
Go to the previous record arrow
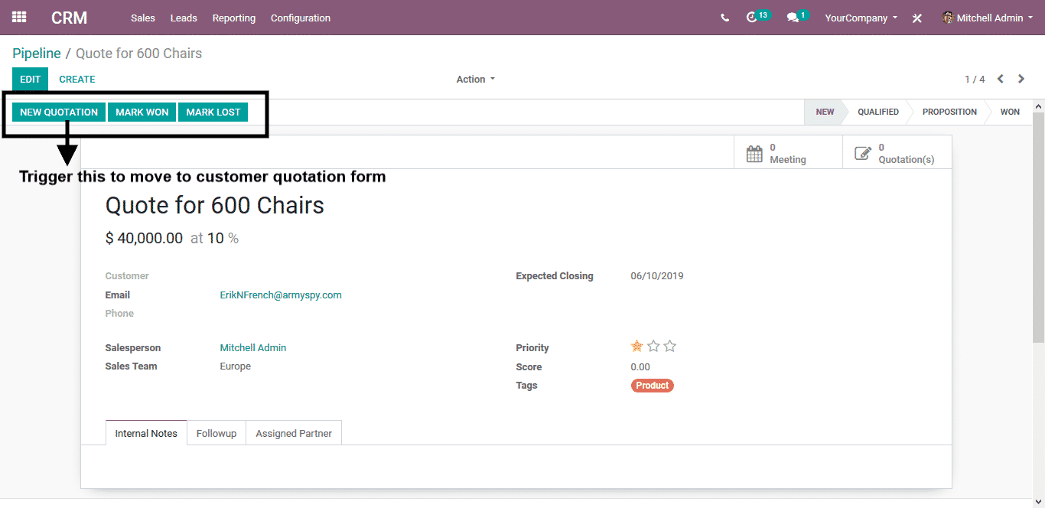pos(1000,79)
